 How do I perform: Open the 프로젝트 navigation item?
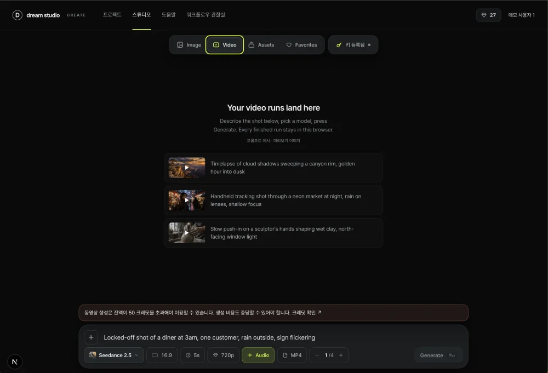pyautogui.click(x=112, y=15)
